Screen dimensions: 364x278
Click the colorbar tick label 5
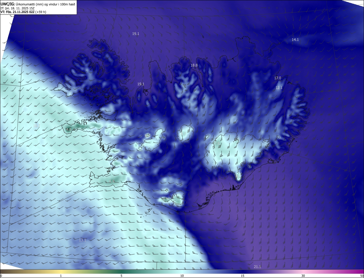[121, 276]
